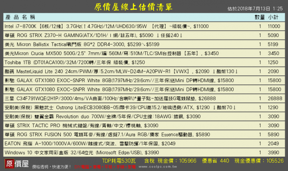
Task: Select the Revolution duo 700W power supply row
Action: click(x=144, y=116)
